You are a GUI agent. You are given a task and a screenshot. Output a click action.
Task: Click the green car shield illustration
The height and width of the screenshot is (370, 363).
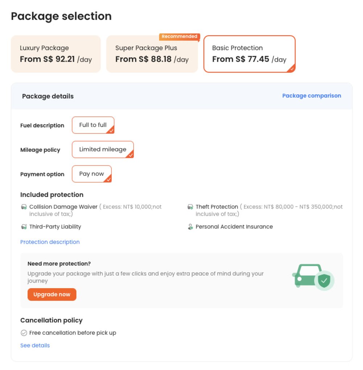pos(313,277)
